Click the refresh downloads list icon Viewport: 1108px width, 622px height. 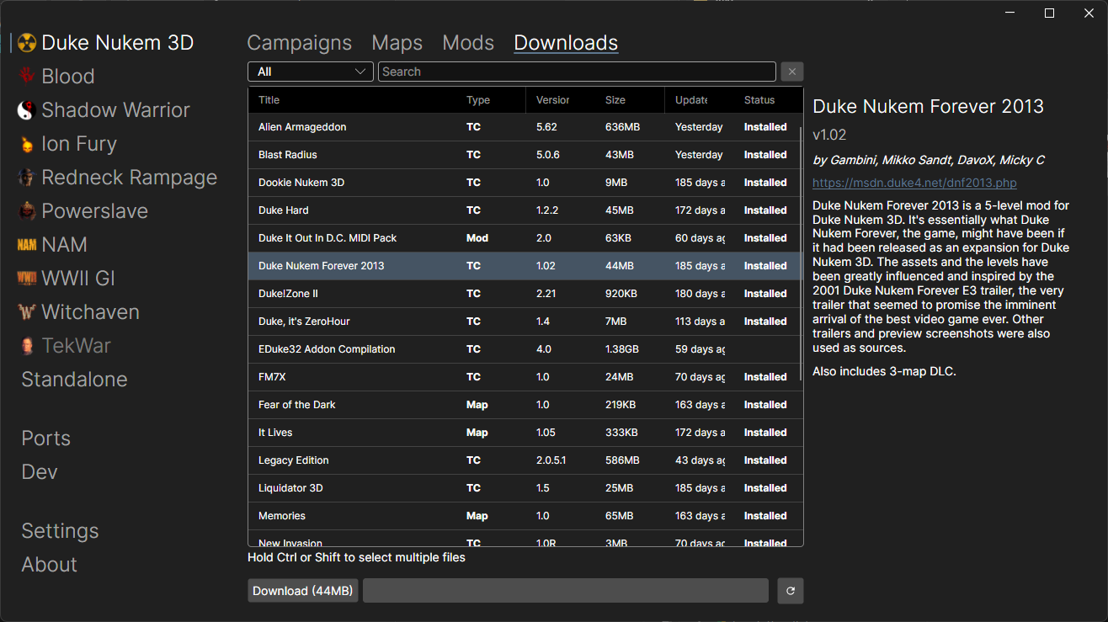[791, 591]
